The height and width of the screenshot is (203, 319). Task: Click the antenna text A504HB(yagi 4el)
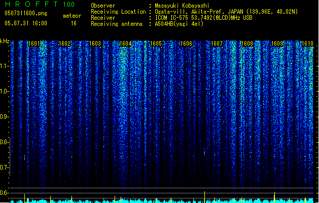tap(179, 24)
